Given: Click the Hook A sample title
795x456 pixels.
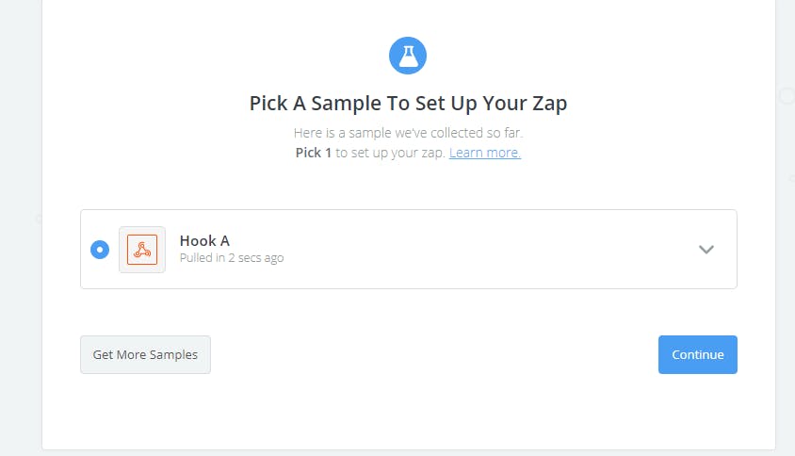Looking at the screenshot, I should [204, 241].
